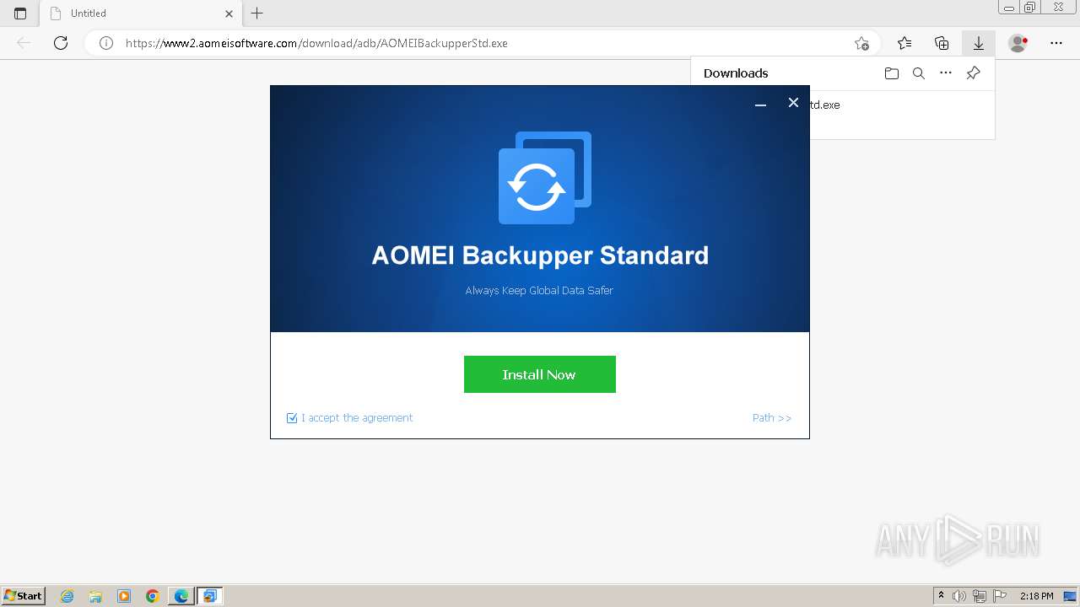Open media player taskbar icon

(x=124, y=596)
